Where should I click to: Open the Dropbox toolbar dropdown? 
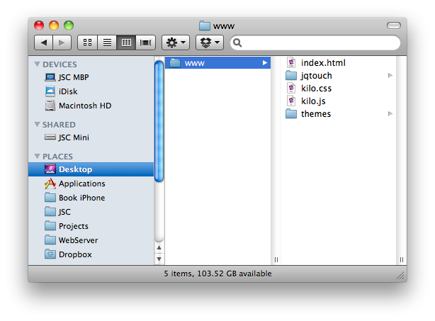pyautogui.click(x=209, y=43)
